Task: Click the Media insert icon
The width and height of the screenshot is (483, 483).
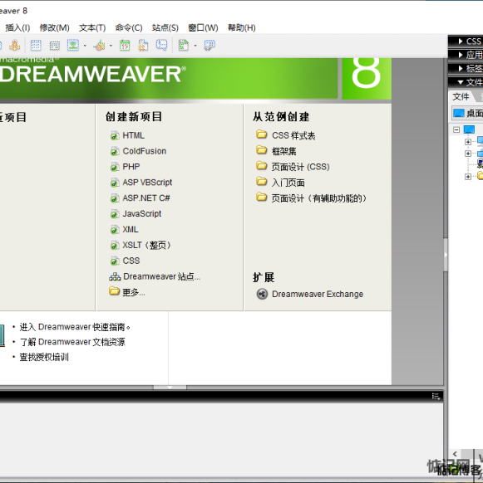Action: pos(100,46)
